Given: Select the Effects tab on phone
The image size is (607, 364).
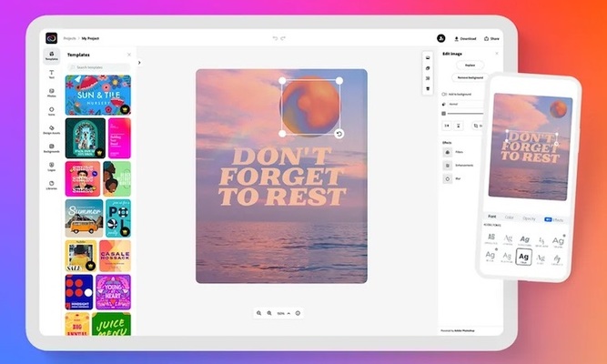Looking at the screenshot, I should (554, 219).
